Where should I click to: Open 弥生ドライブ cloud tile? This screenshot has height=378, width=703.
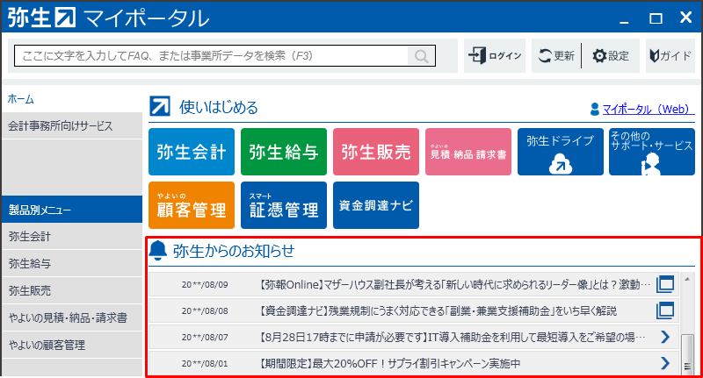(x=561, y=152)
